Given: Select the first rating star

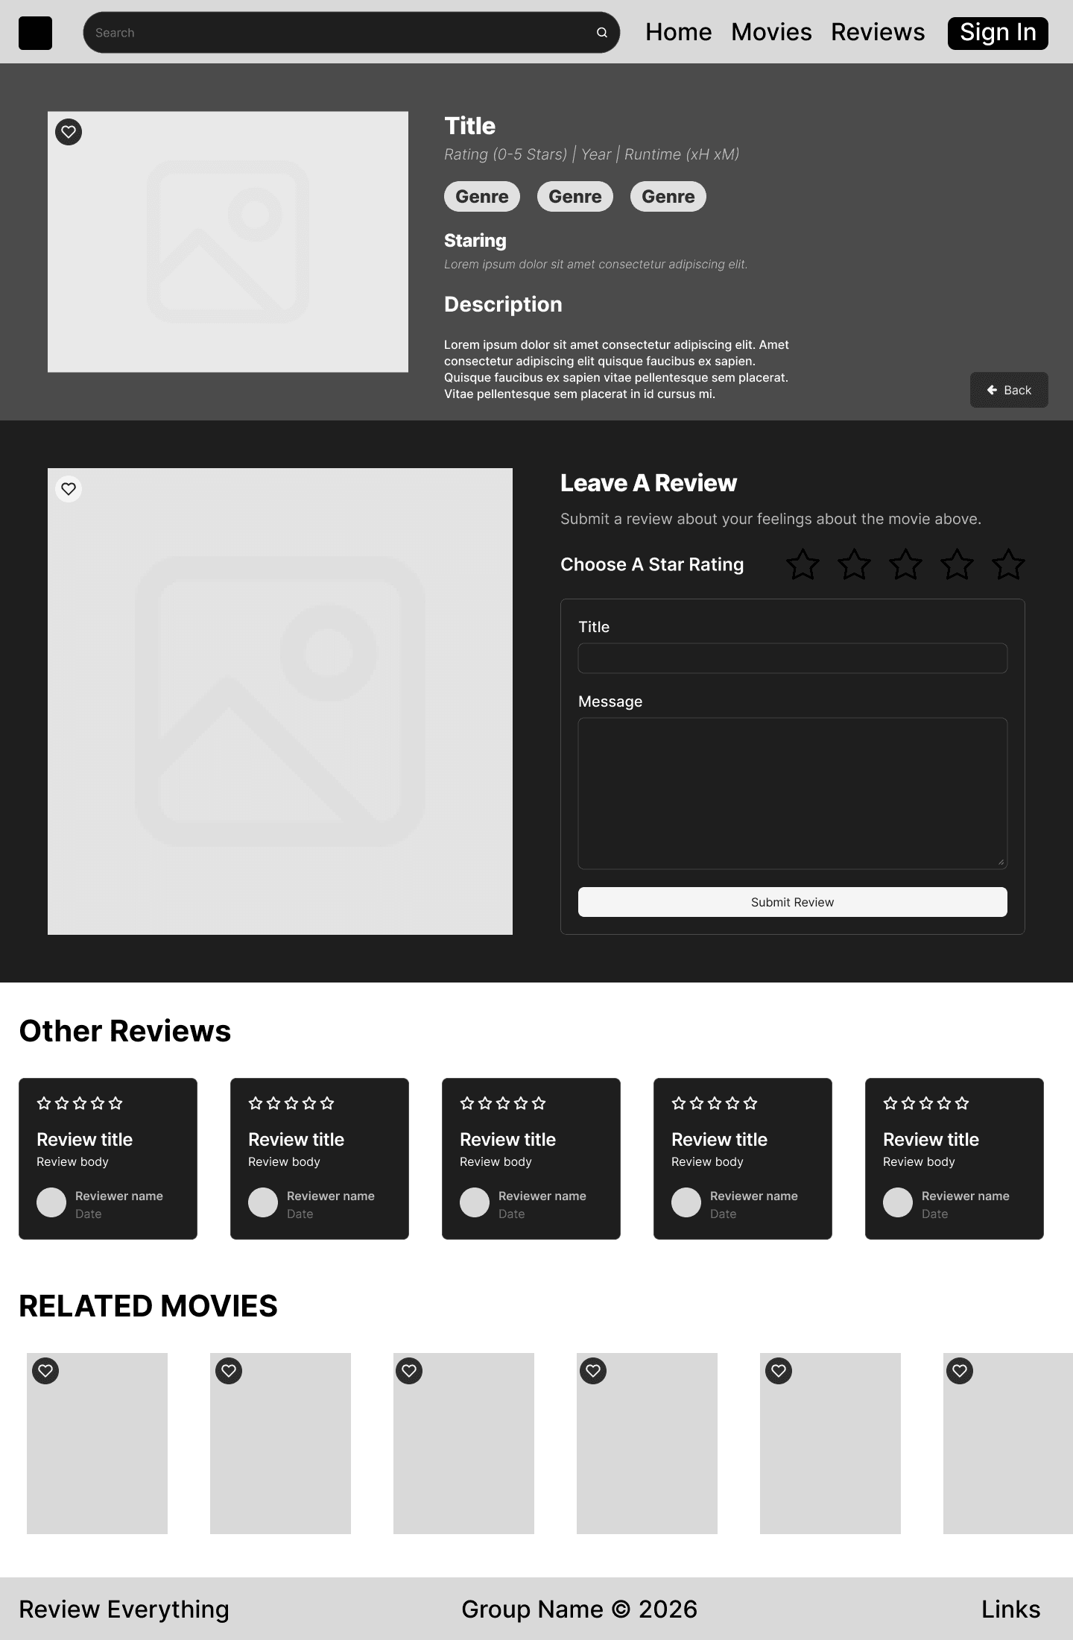Looking at the screenshot, I should [803, 564].
